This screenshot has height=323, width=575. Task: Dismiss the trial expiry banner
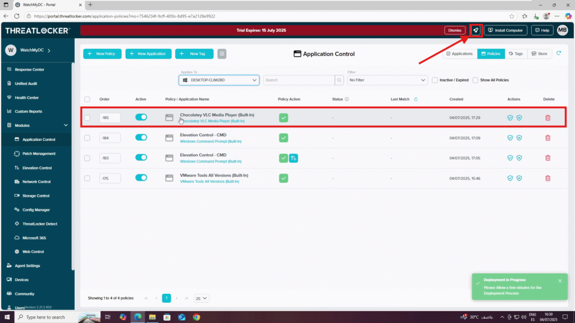tap(455, 30)
